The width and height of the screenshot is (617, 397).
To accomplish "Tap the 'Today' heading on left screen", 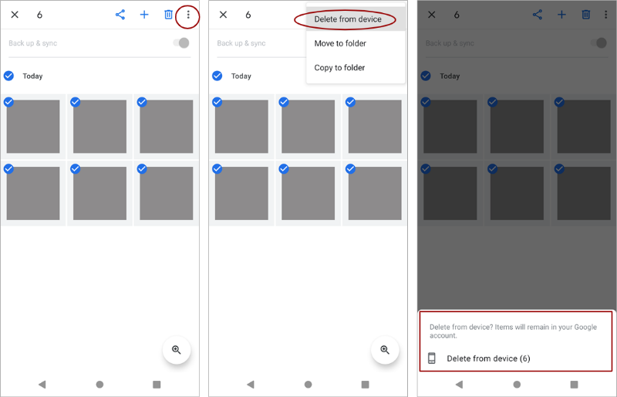I will click(32, 76).
